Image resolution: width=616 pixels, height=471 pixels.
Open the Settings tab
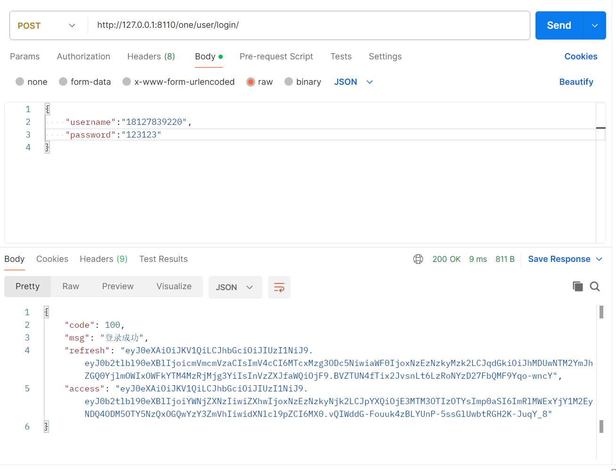click(x=385, y=57)
